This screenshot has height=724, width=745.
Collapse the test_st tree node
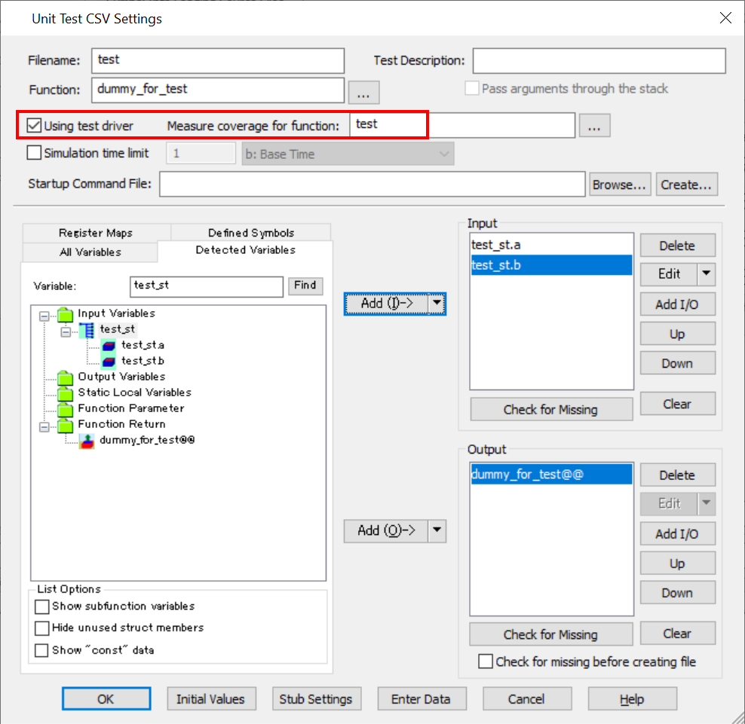point(66,331)
